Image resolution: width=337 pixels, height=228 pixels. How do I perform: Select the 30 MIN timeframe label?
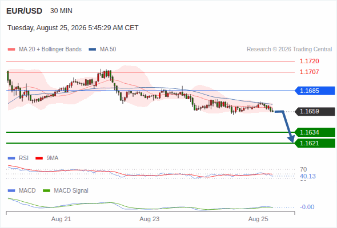pos(61,11)
